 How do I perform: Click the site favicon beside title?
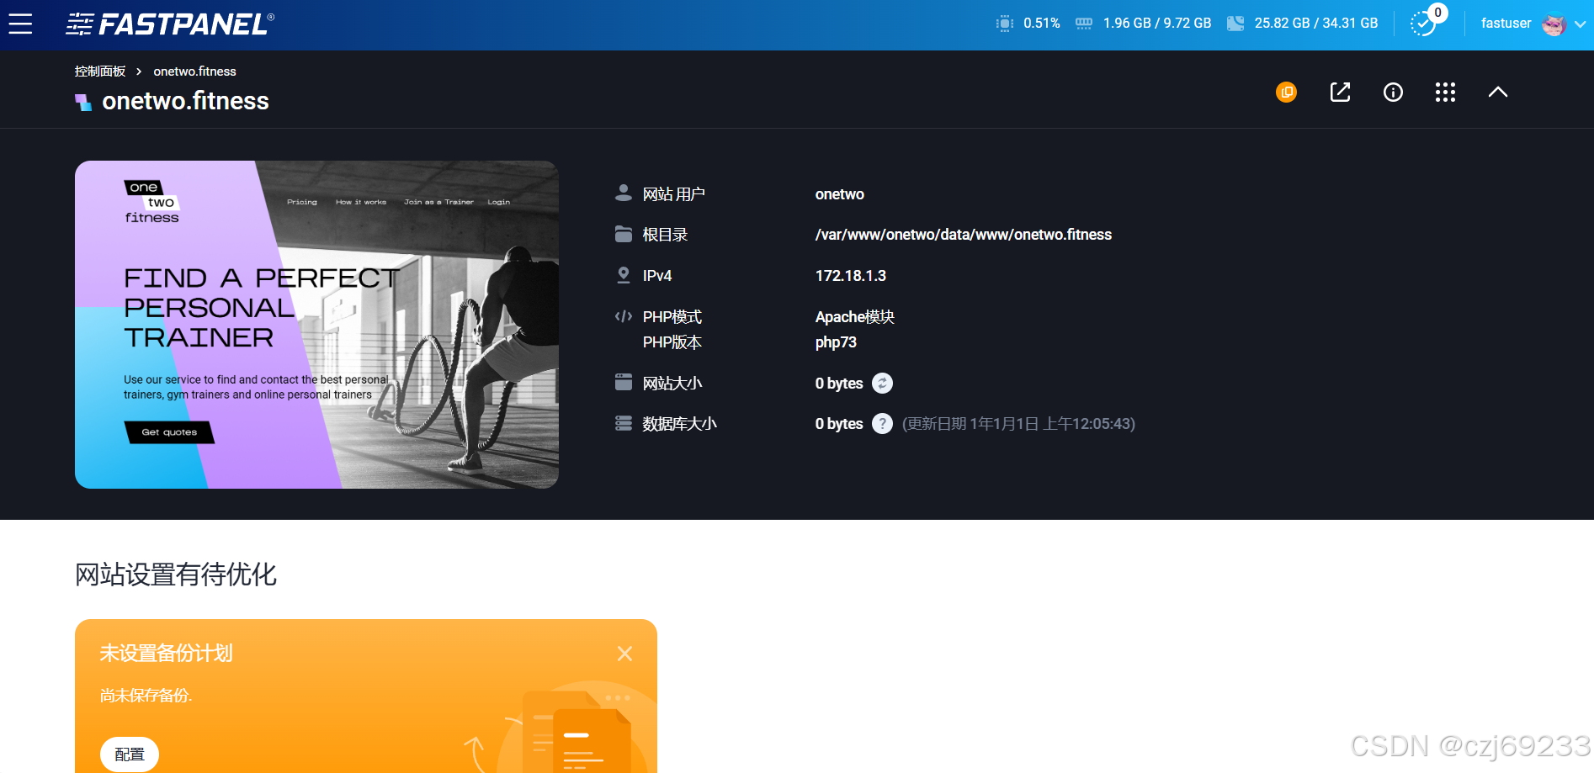pos(83,103)
